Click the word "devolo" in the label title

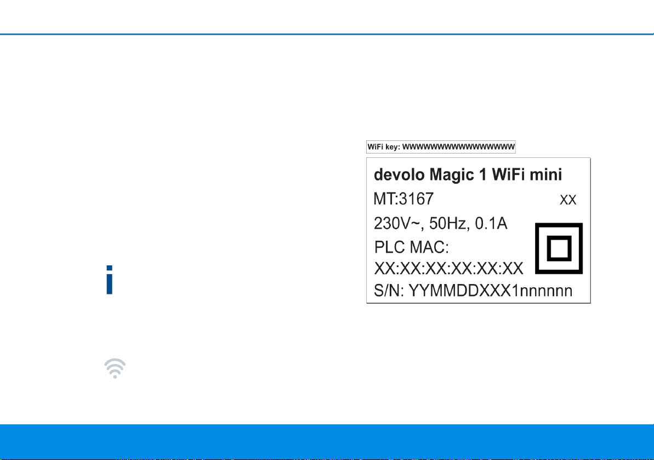[x=399, y=174]
